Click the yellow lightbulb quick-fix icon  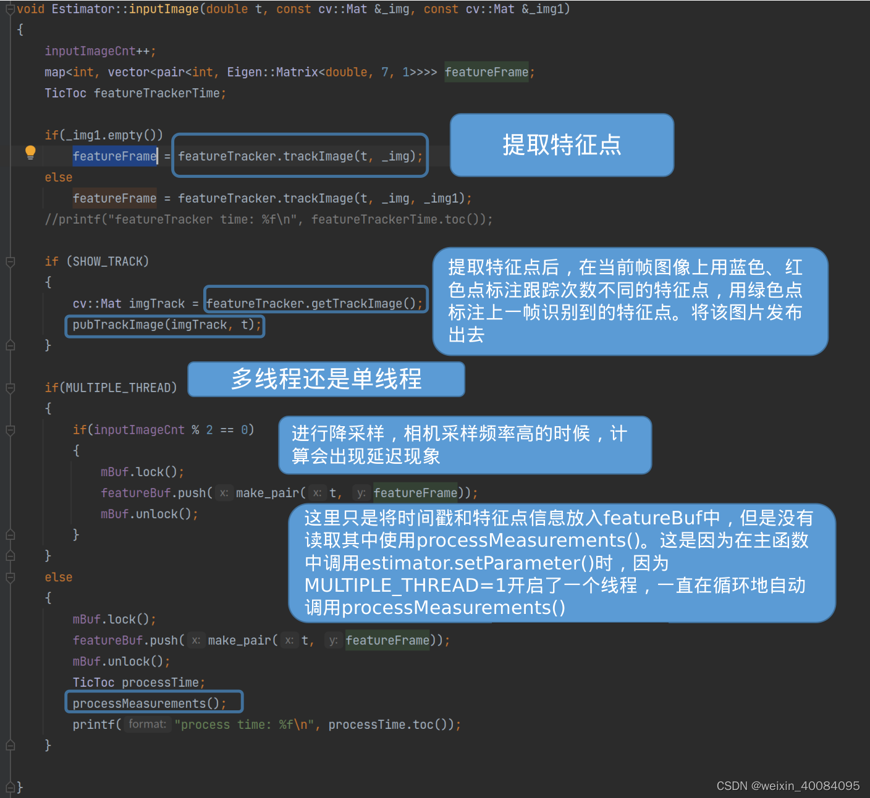pyautogui.click(x=30, y=153)
